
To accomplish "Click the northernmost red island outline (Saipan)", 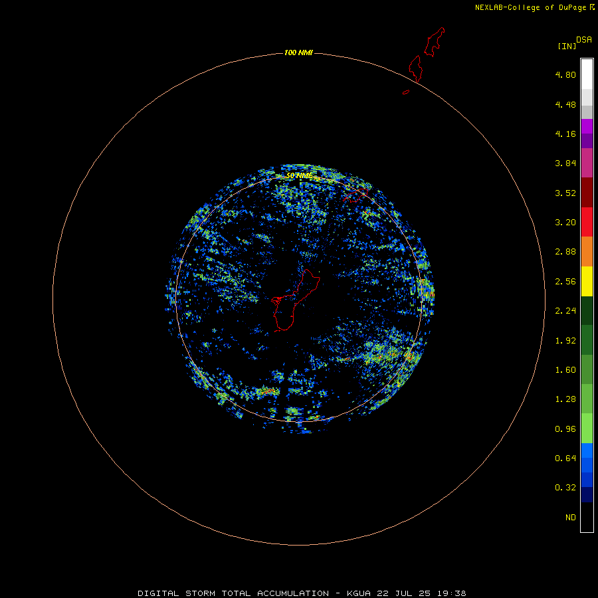I will tap(435, 42).
